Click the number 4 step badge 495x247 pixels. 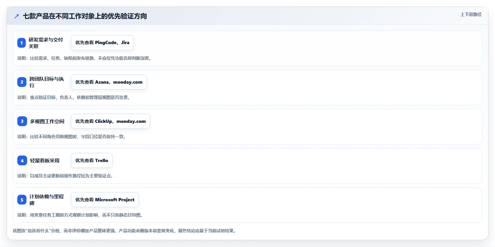coord(22,160)
